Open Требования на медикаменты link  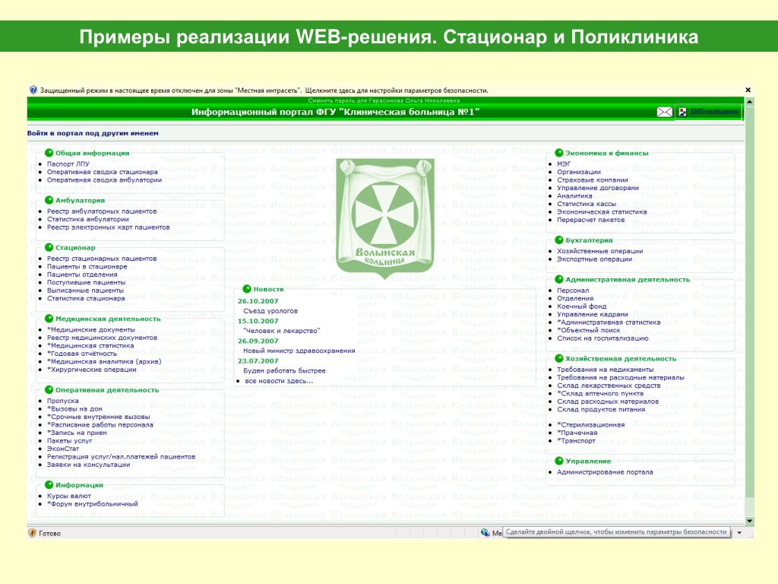click(x=606, y=370)
